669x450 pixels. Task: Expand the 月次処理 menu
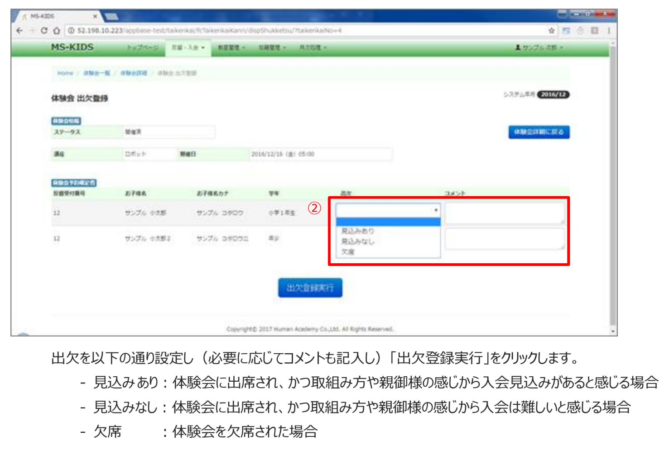click(313, 47)
